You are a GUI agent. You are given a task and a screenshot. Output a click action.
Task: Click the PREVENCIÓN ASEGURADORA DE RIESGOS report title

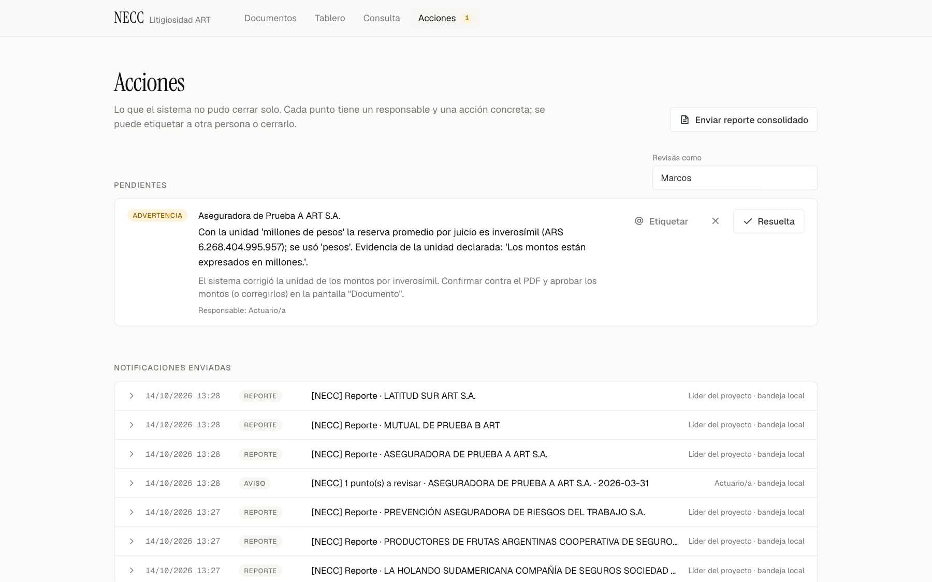pyautogui.click(x=478, y=512)
